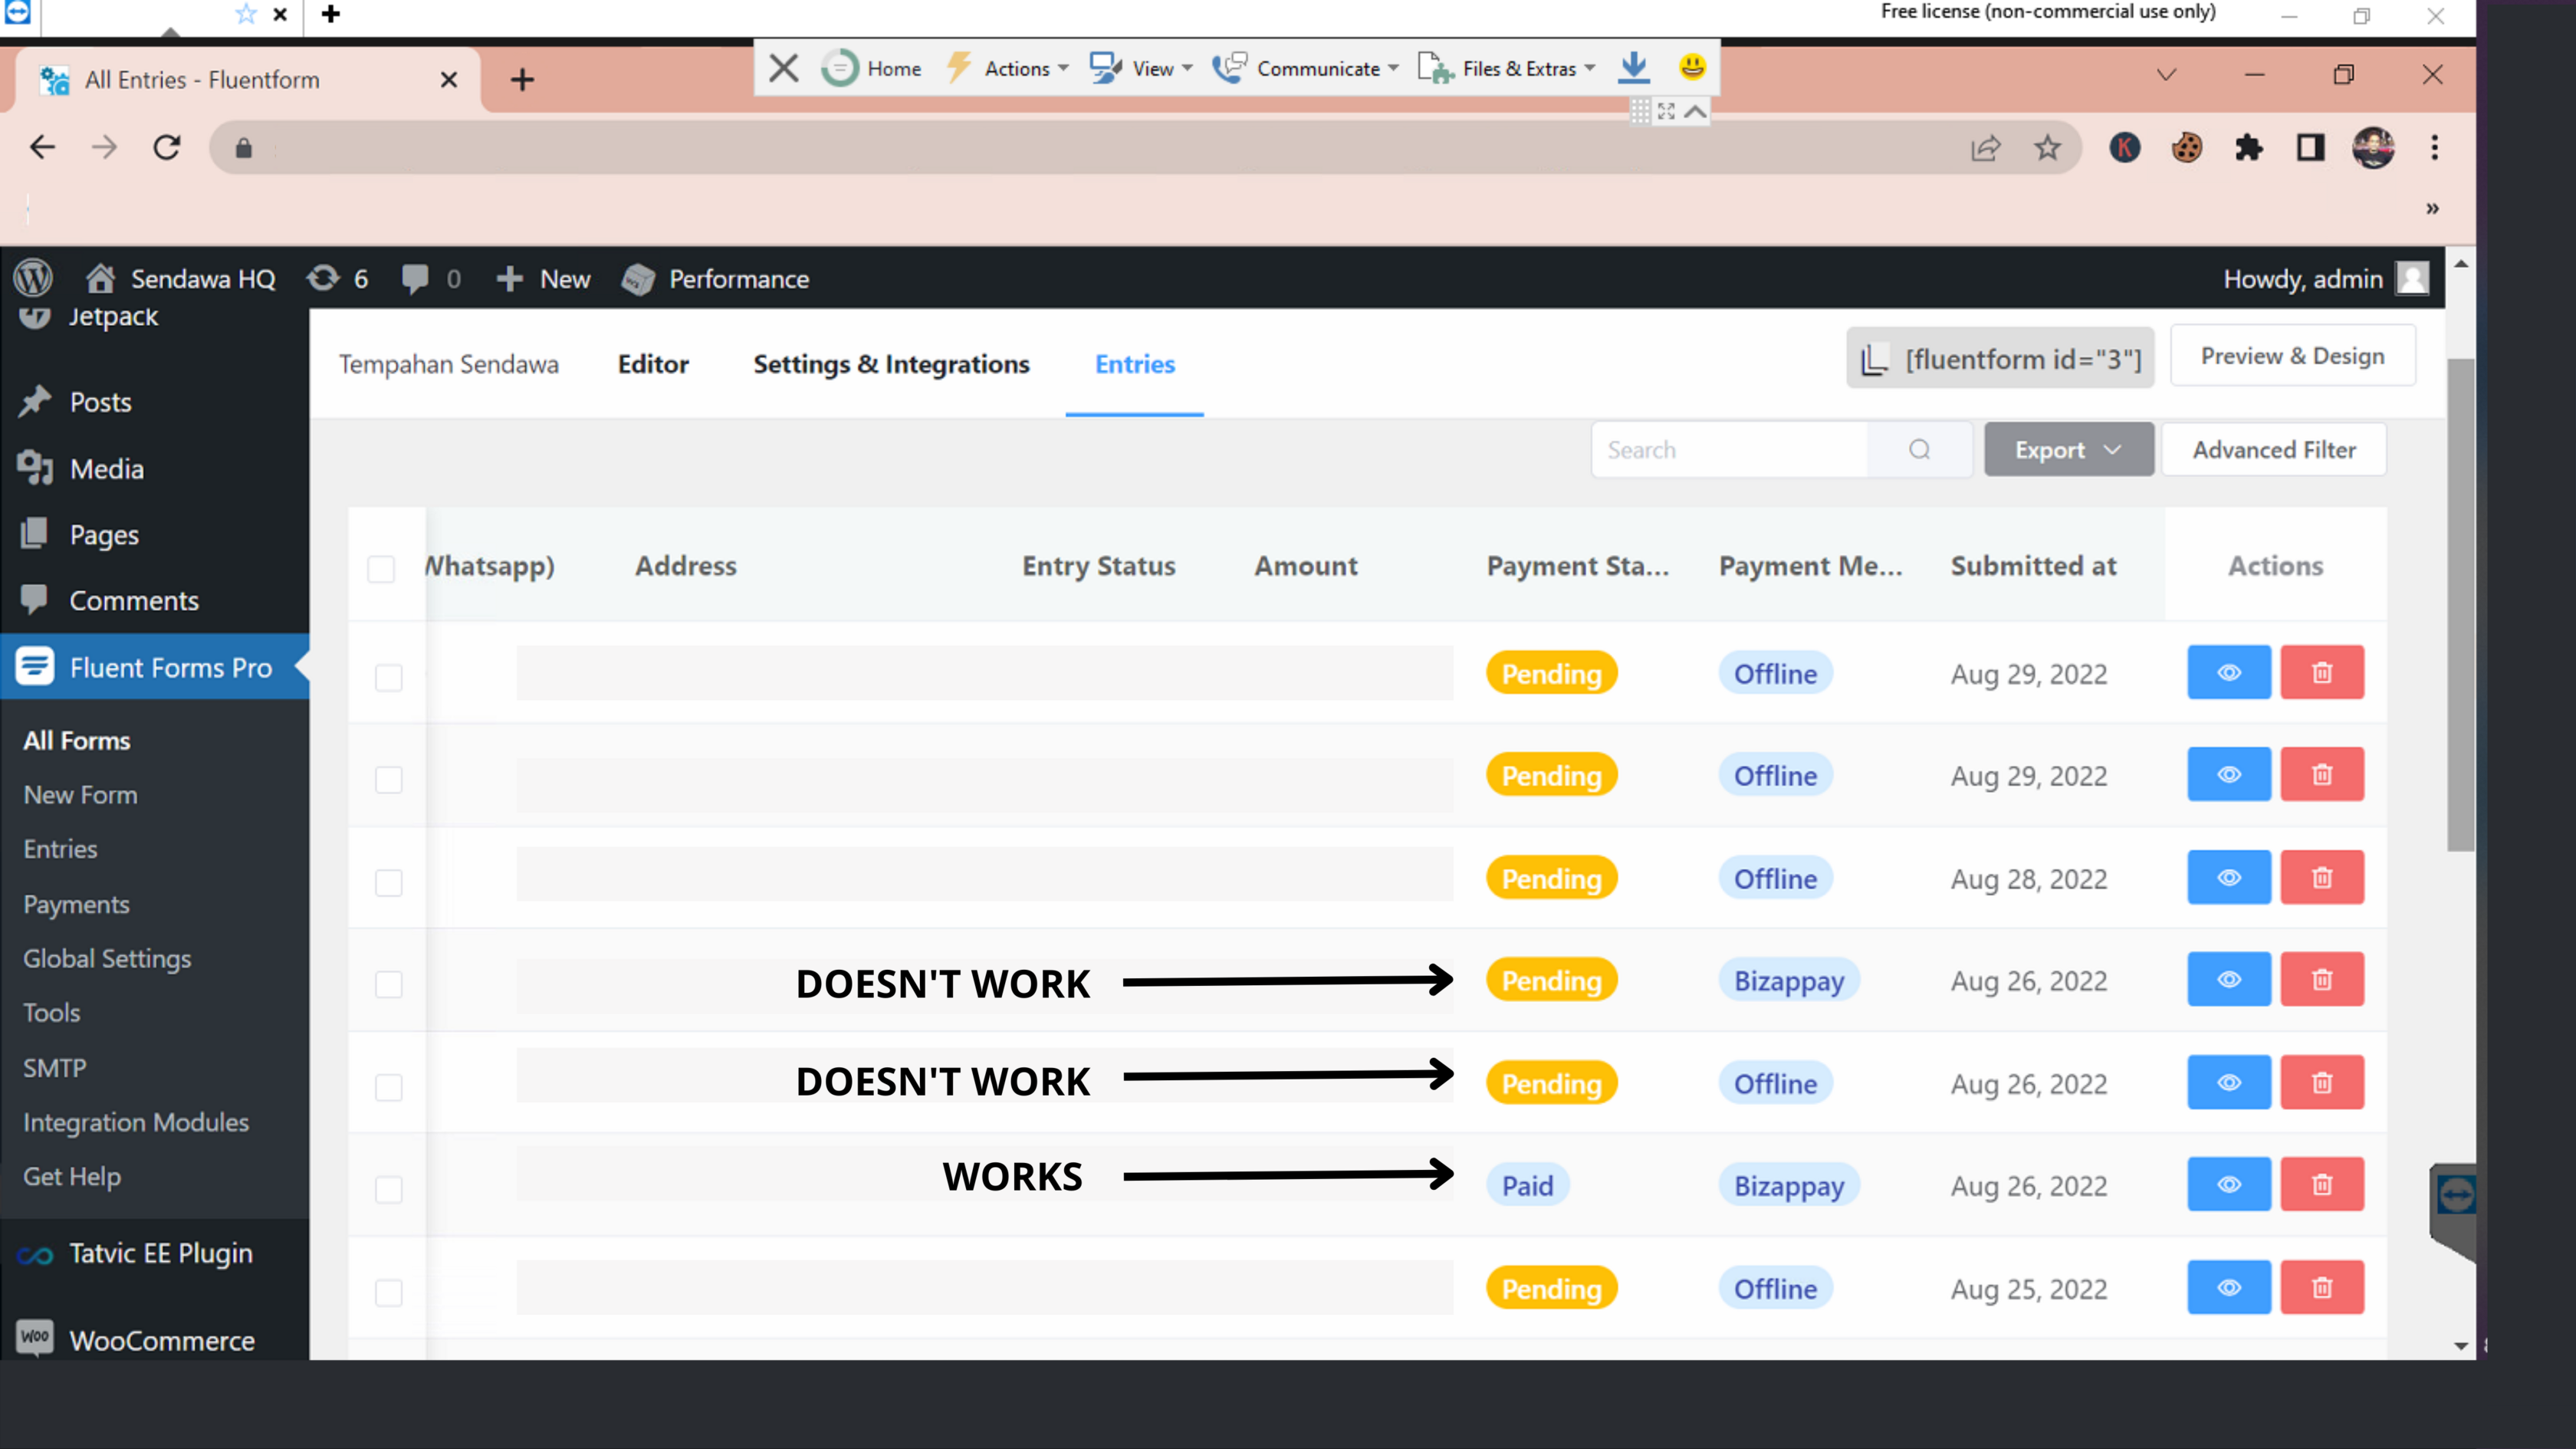Open Sendawa HQ site home icon
2576x1449 pixels.
[100, 278]
